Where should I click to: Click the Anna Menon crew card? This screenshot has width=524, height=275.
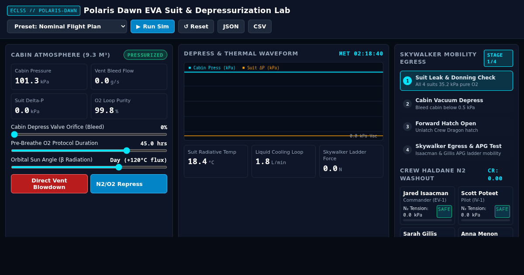(486, 233)
